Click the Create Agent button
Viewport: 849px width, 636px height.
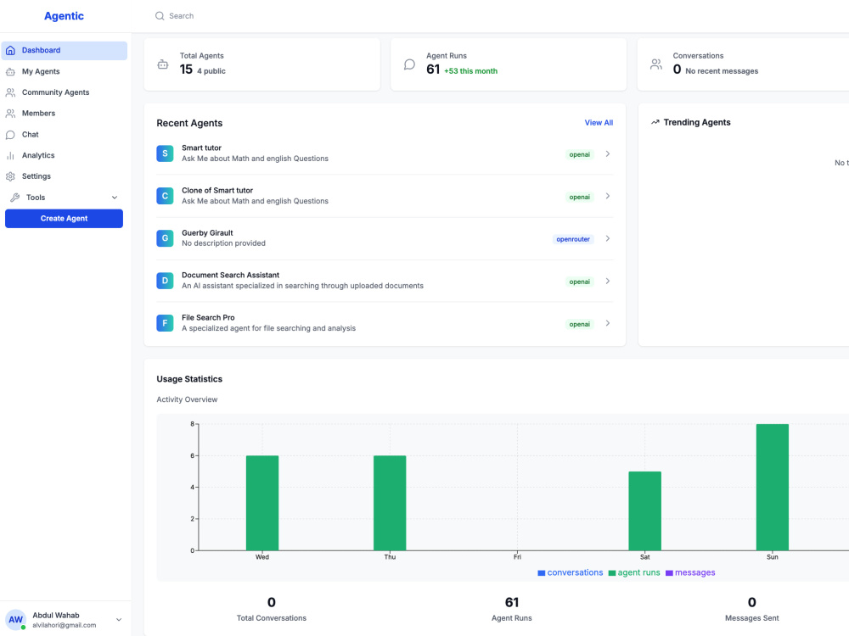(64, 219)
